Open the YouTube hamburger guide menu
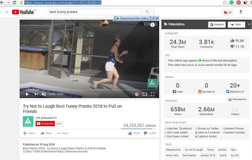 (x=7, y=12)
